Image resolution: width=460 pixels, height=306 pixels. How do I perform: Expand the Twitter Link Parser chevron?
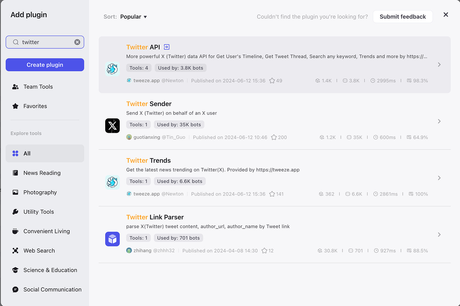[439, 235]
